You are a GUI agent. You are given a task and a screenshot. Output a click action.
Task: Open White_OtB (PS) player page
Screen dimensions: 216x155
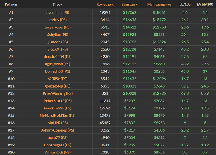tap(58, 152)
